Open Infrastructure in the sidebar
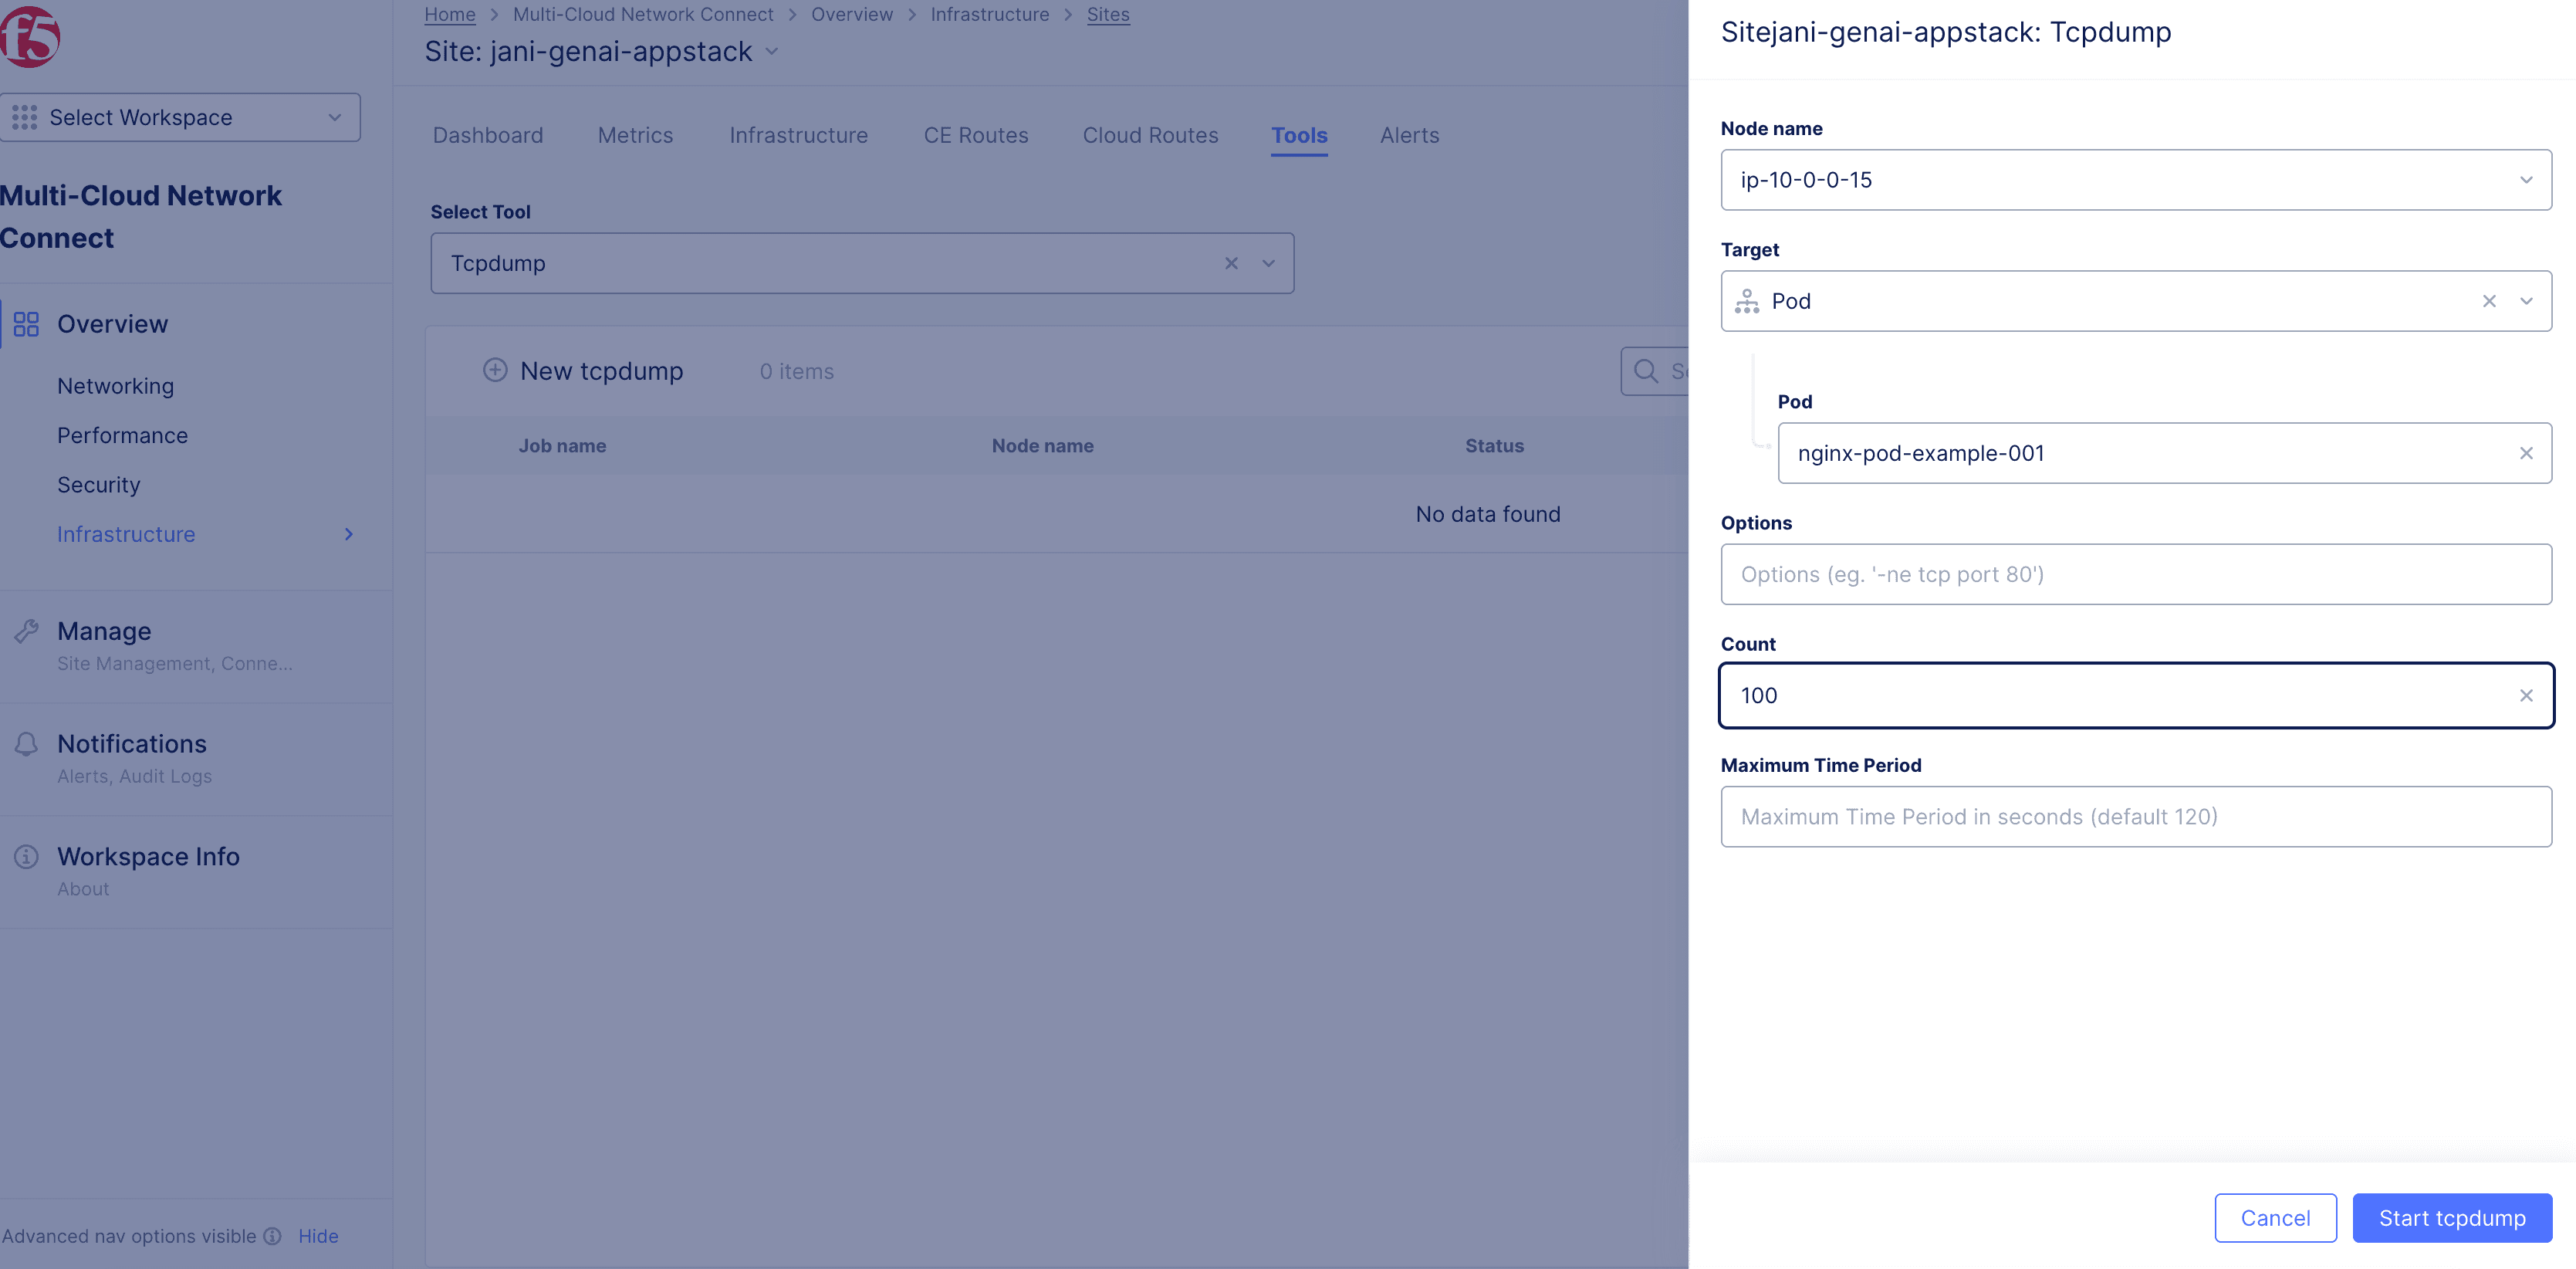The width and height of the screenshot is (2576, 1269). [126, 534]
